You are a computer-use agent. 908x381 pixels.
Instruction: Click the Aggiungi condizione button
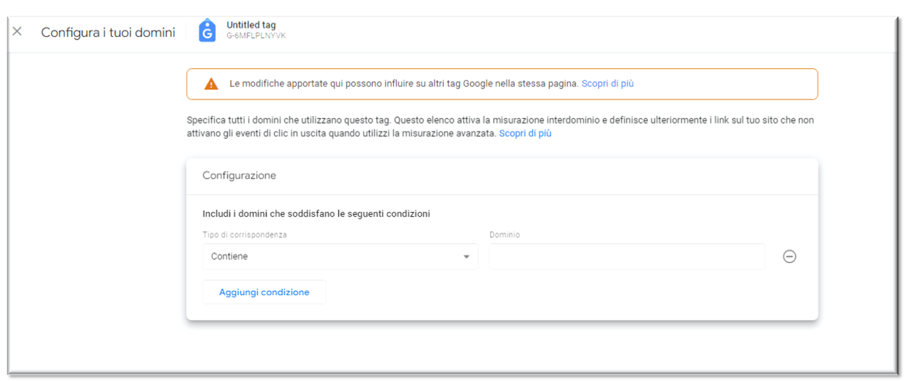[x=264, y=292]
